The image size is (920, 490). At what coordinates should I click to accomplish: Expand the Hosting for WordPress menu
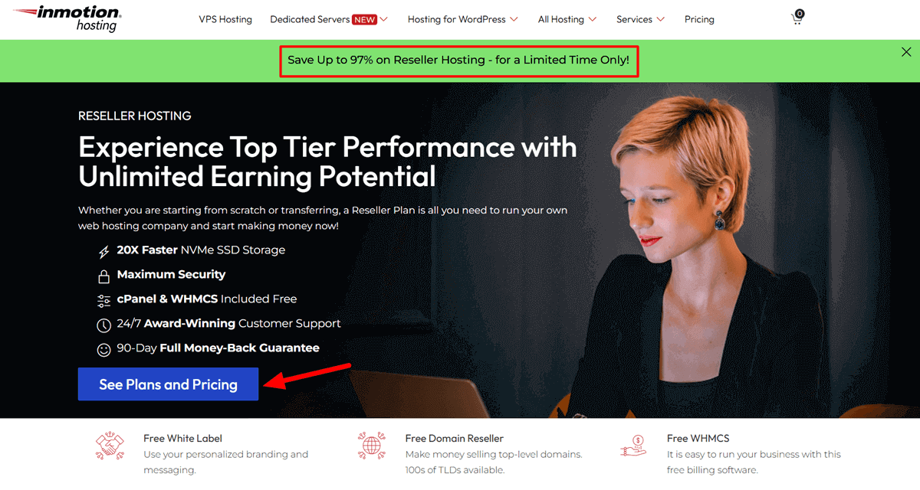462,19
